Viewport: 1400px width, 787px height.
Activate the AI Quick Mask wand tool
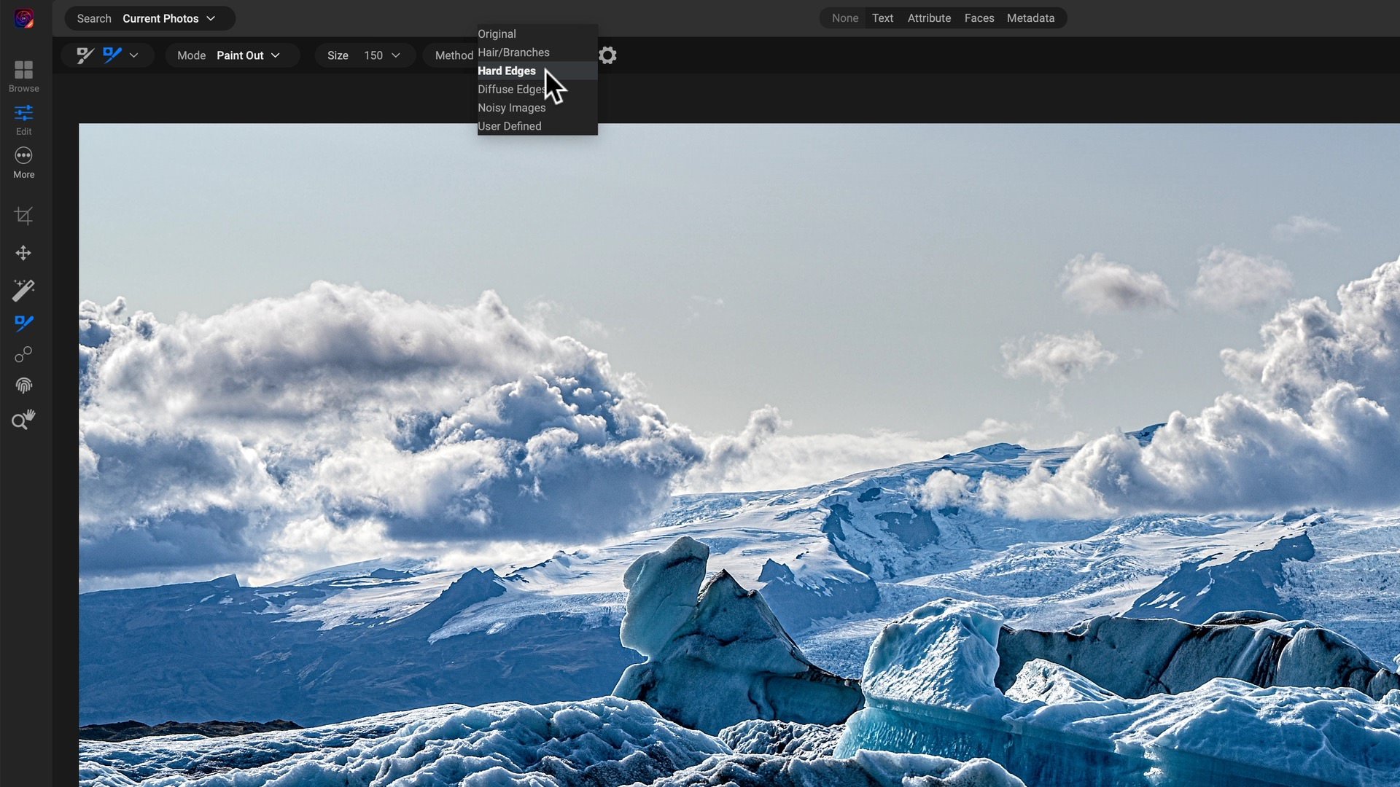point(23,290)
